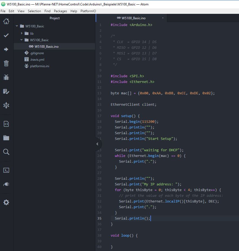Open the Packages menu
The image size is (239, 251).
pos(60,11)
